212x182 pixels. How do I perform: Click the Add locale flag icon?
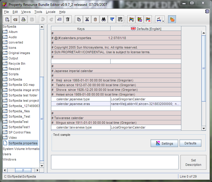[131, 19]
